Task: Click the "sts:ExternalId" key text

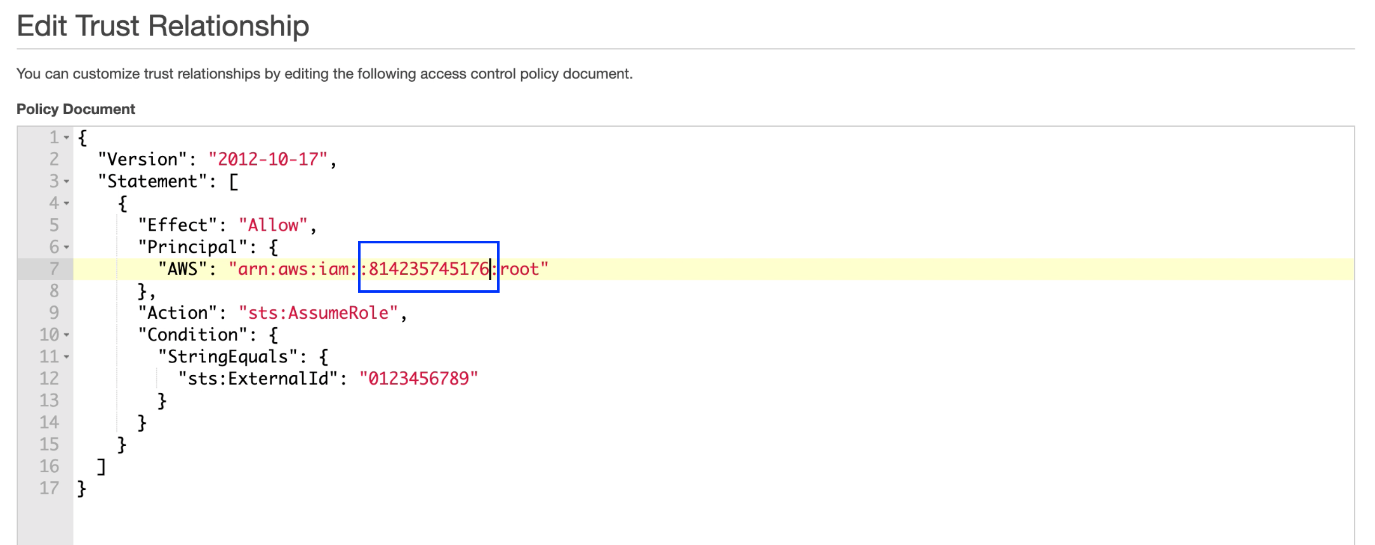Action: tap(258, 378)
